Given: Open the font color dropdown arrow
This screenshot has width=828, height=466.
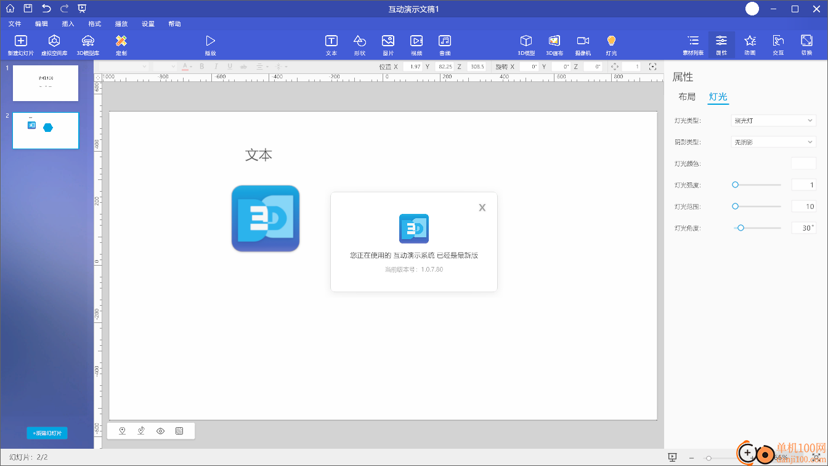Looking at the screenshot, I should point(191,67).
